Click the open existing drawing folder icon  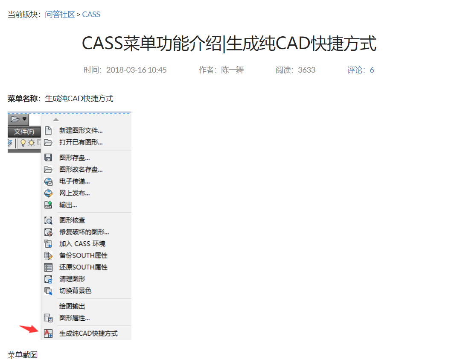(x=48, y=143)
